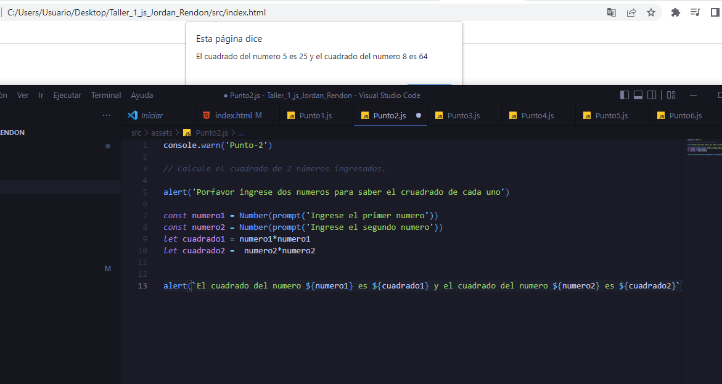Click the breadcrumb ellipsis symbol segment
Viewport: 722px width, 384px height.
click(x=241, y=133)
